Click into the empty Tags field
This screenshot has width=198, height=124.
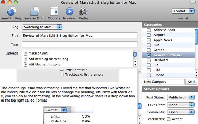click(79, 44)
